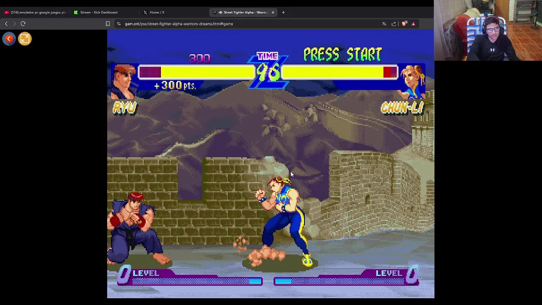This screenshot has height=305, width=542.
Task: Click the Kick favicon on Stream tab
Action: click(76, 12)
